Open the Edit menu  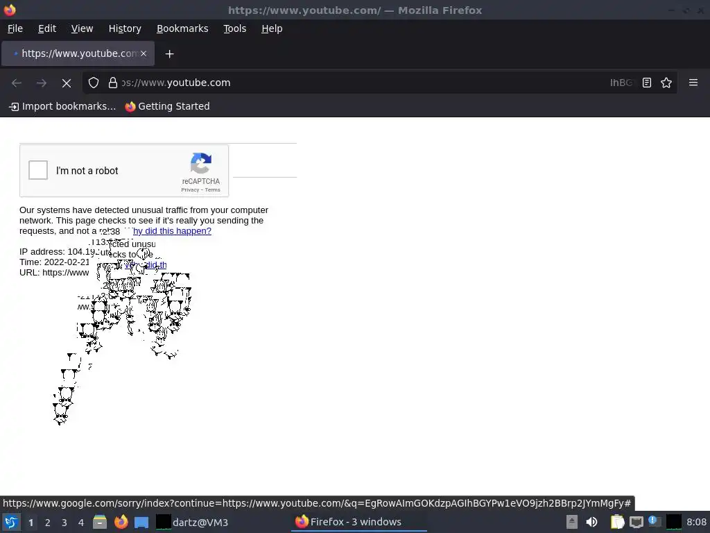(47, 28)
